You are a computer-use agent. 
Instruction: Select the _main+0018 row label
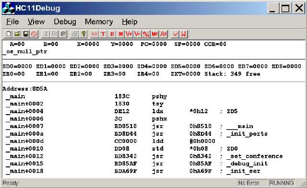[x=24, y=171]
